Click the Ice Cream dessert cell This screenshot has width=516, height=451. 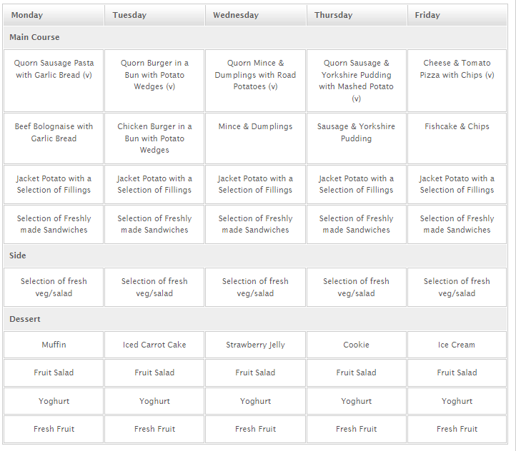click(x=457, y=345)
